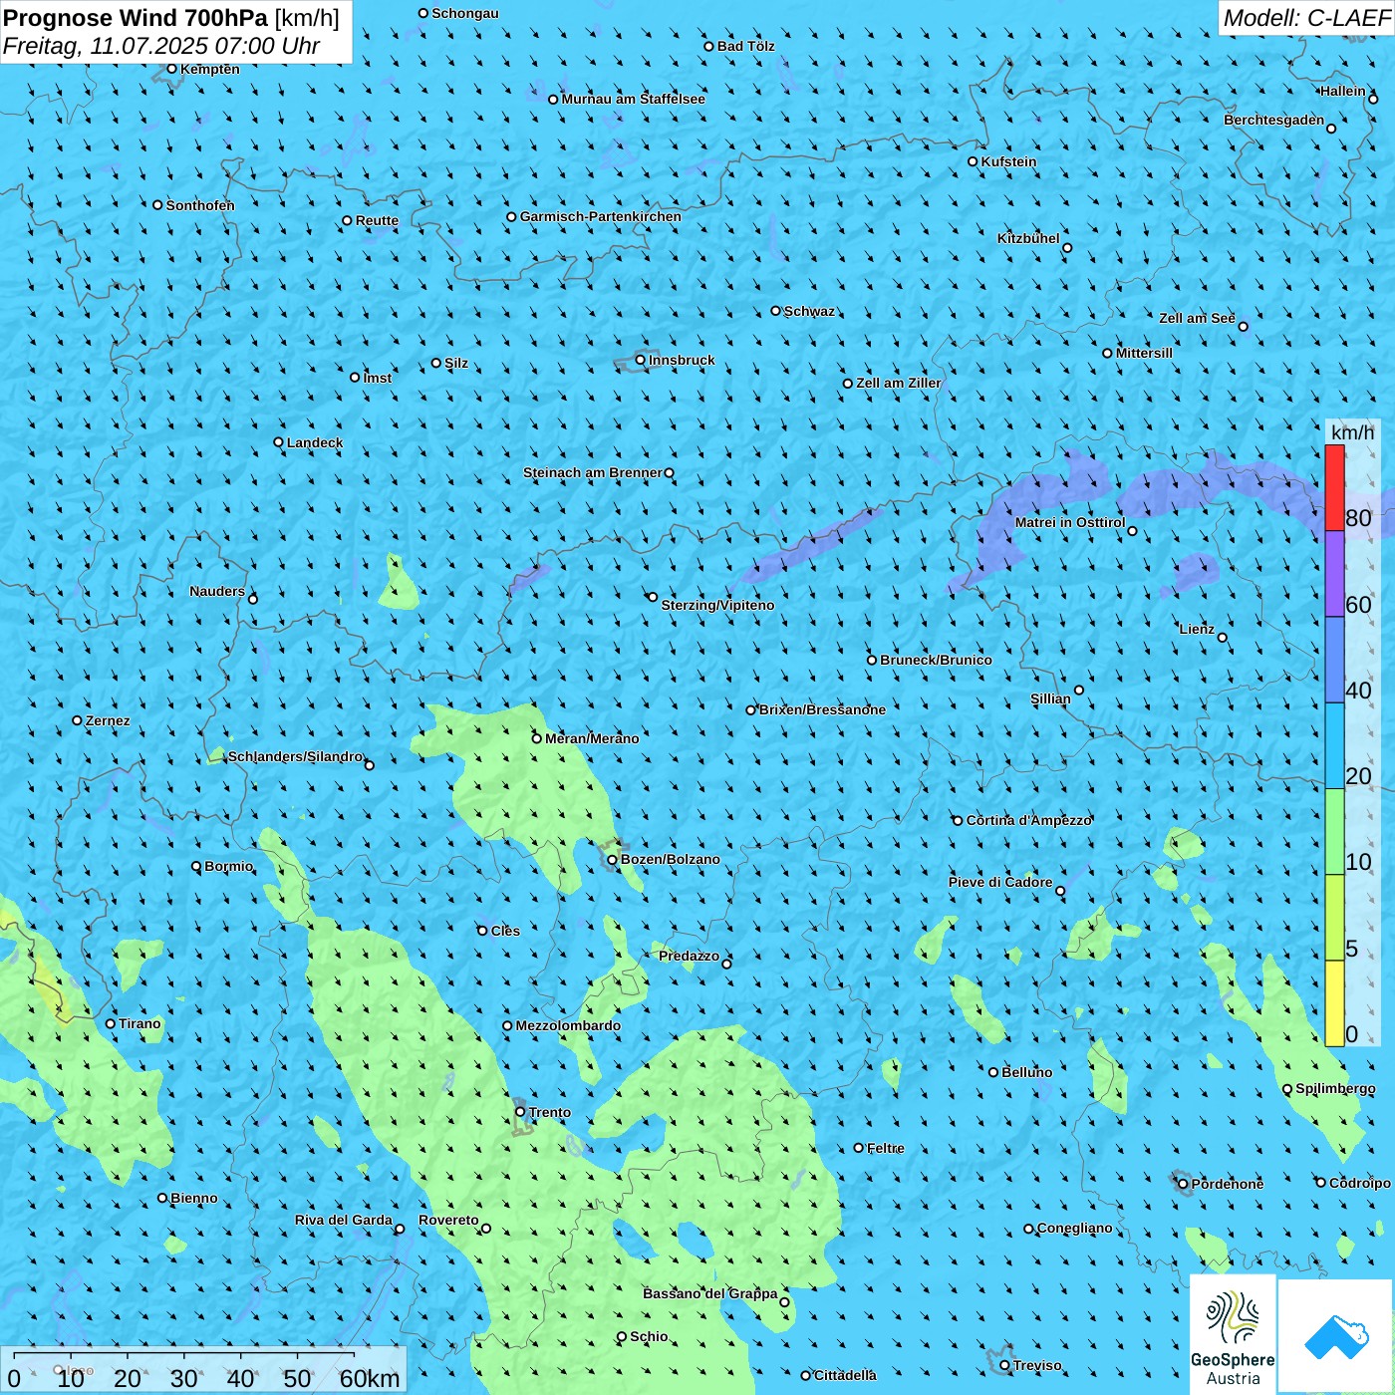Screen dimensions: 1395x1395
Task: Click the Pieve di Cadore label
Action: pyautogui.click(x=1000, y=882)
